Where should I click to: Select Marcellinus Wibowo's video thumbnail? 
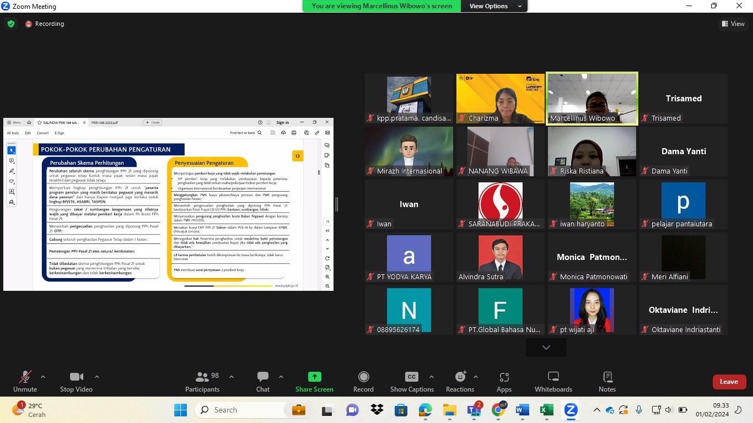[x=592, y=98]
